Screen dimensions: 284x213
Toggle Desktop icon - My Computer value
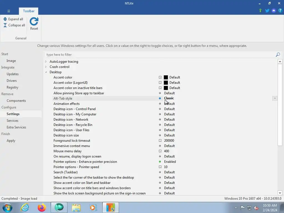tap(169, 114)
